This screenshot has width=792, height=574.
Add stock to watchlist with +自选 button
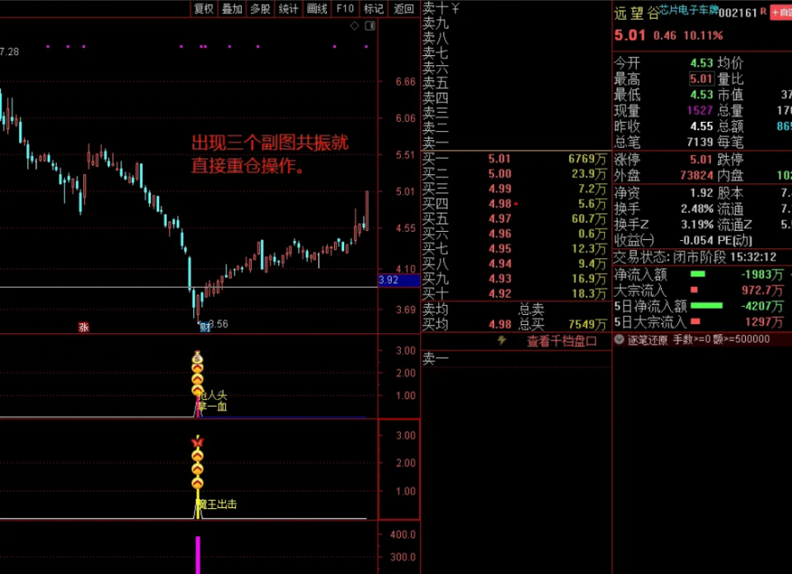(x=781, y=12)
